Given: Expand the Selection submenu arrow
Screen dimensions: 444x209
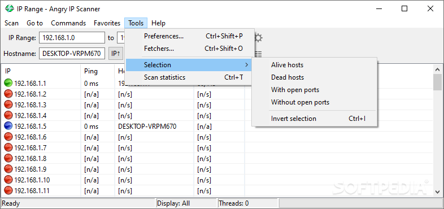Looking at the screenshot, I should pyautogui.click(x=247, y=65).
